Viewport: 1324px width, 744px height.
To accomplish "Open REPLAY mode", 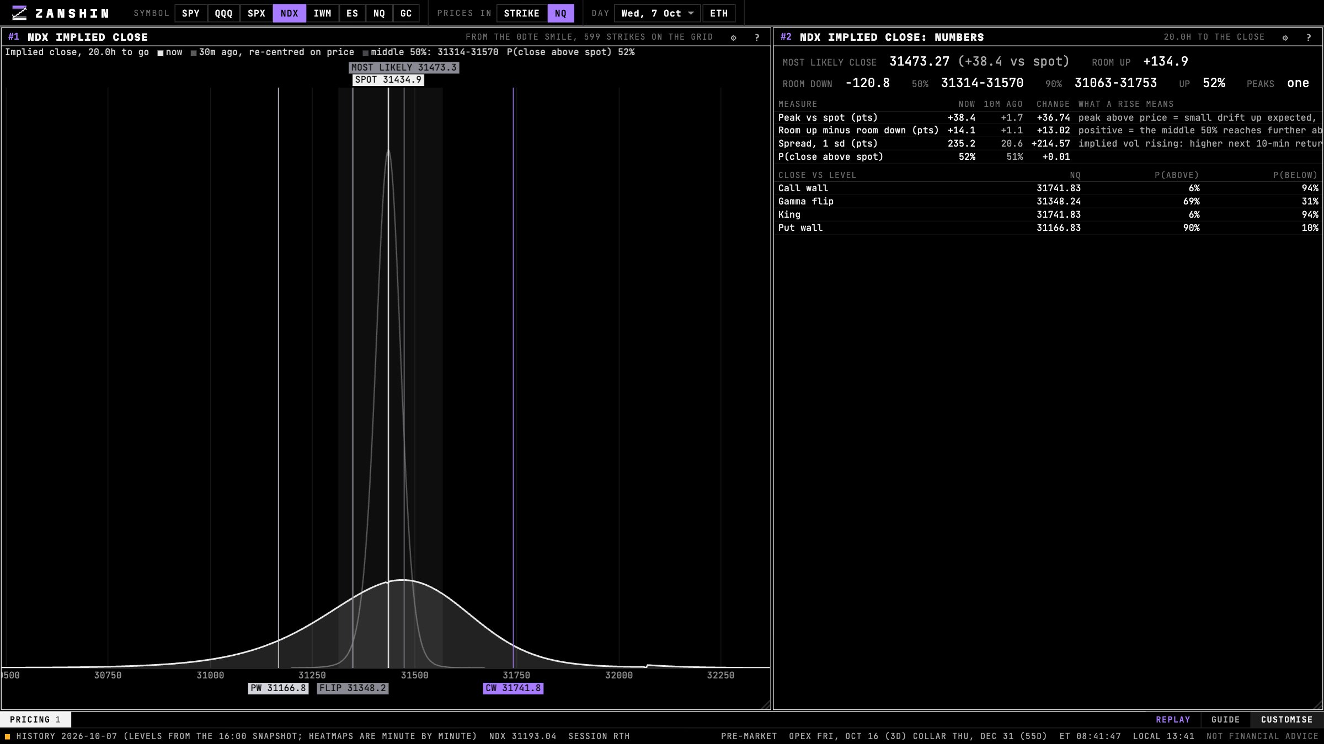I will 1173,720.
